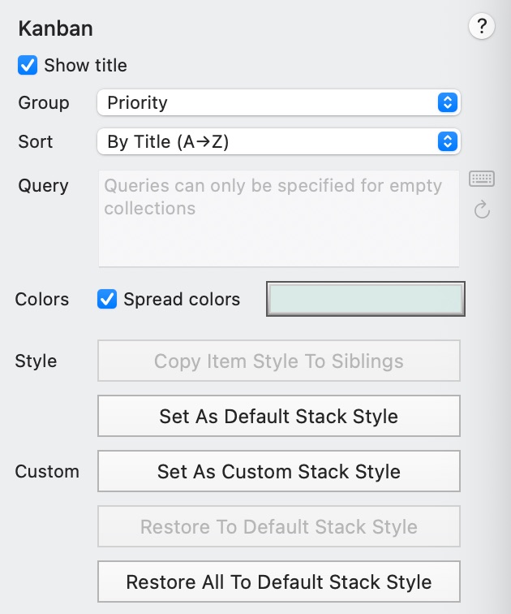
Task: Open help with the question mark button
Action: pyautogui.click(x=481, y=27)
